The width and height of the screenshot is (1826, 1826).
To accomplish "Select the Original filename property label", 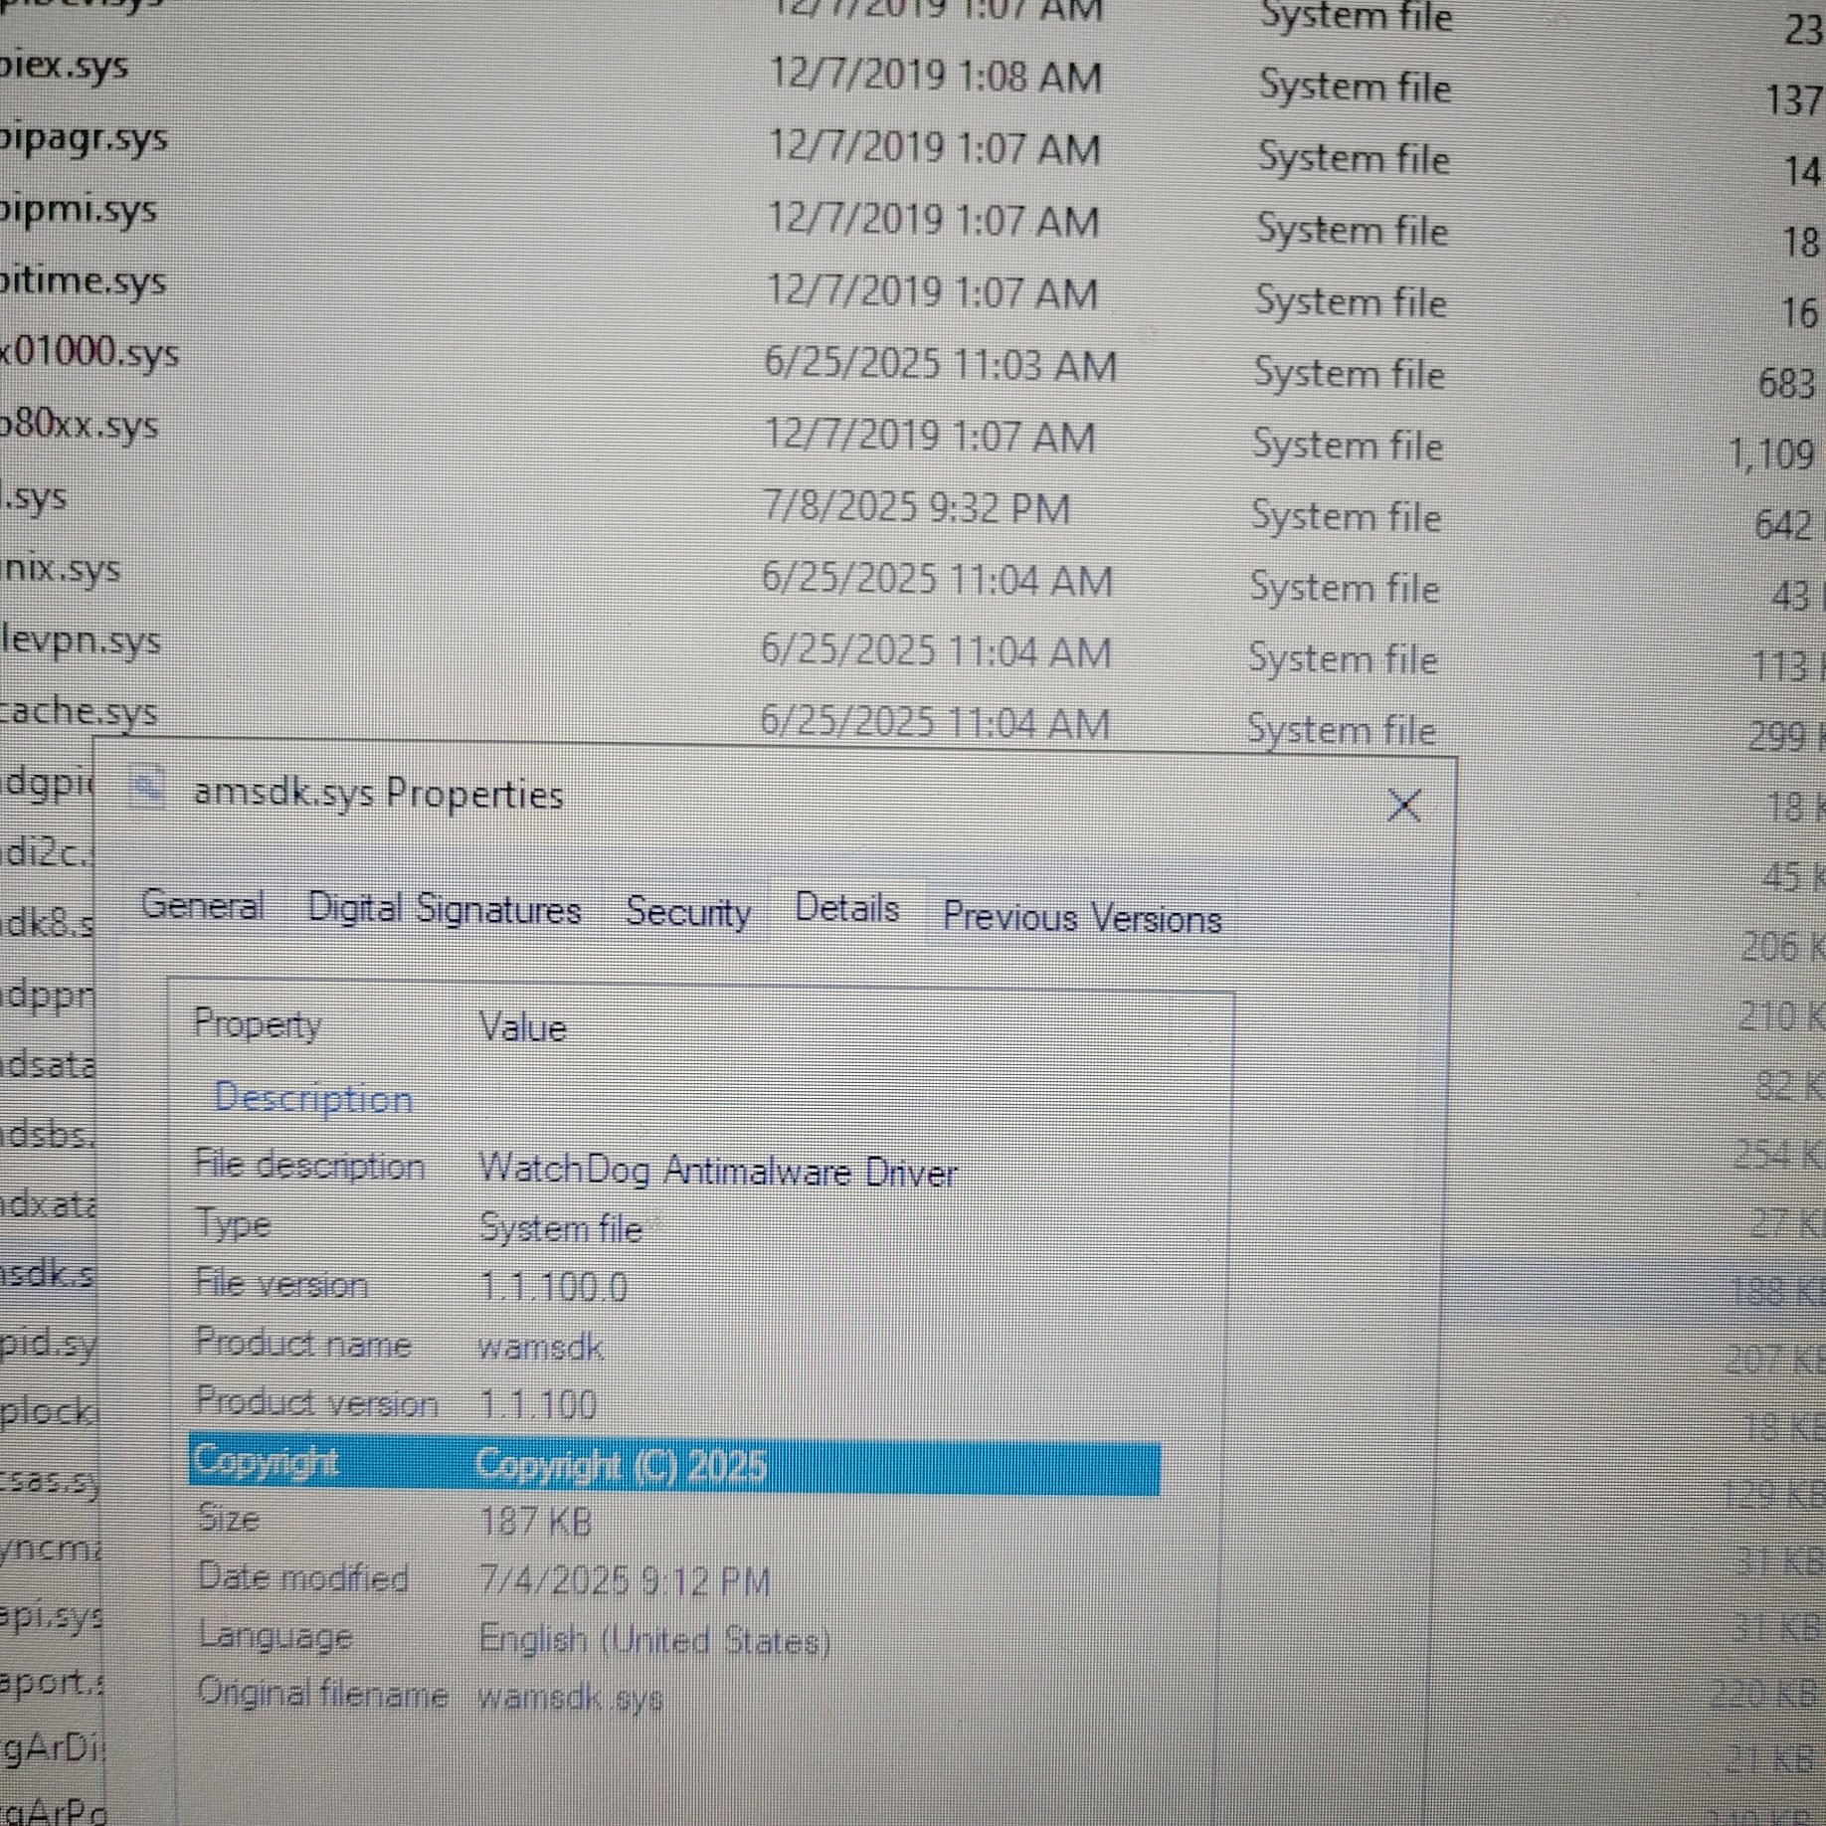I will pos(322,1693).
